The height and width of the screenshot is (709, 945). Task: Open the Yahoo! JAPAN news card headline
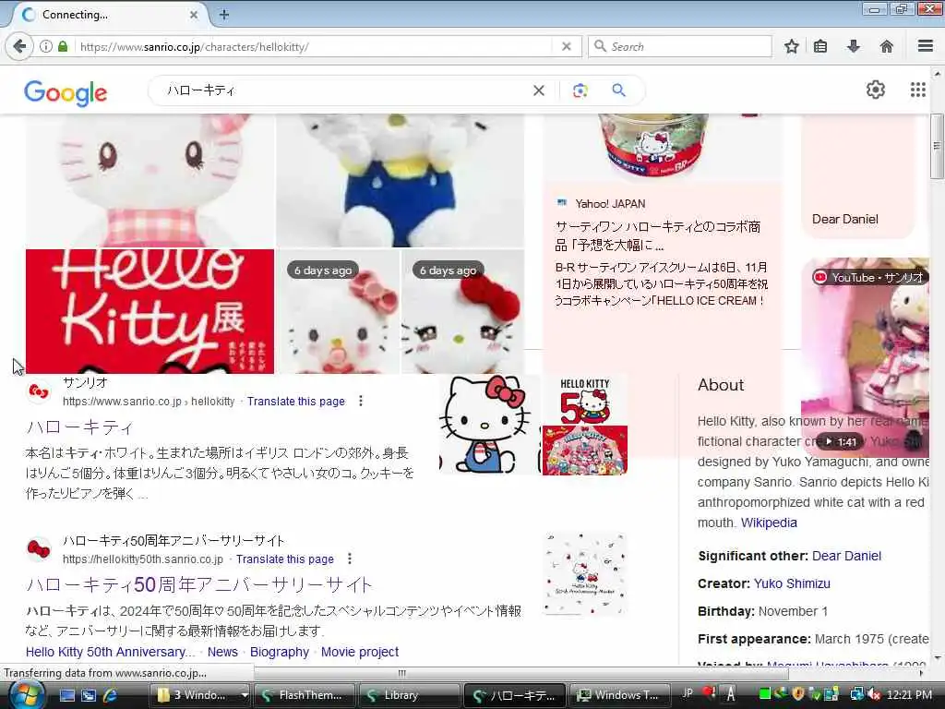(x=658, y=235)
